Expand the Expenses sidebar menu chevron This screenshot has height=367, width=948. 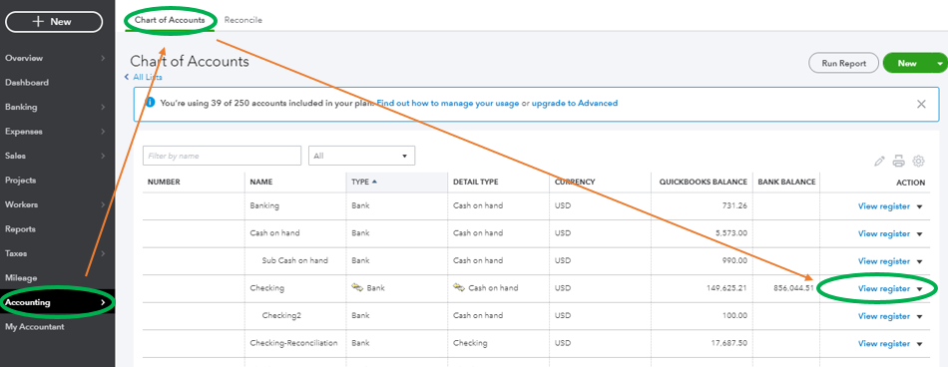(103, 132)
